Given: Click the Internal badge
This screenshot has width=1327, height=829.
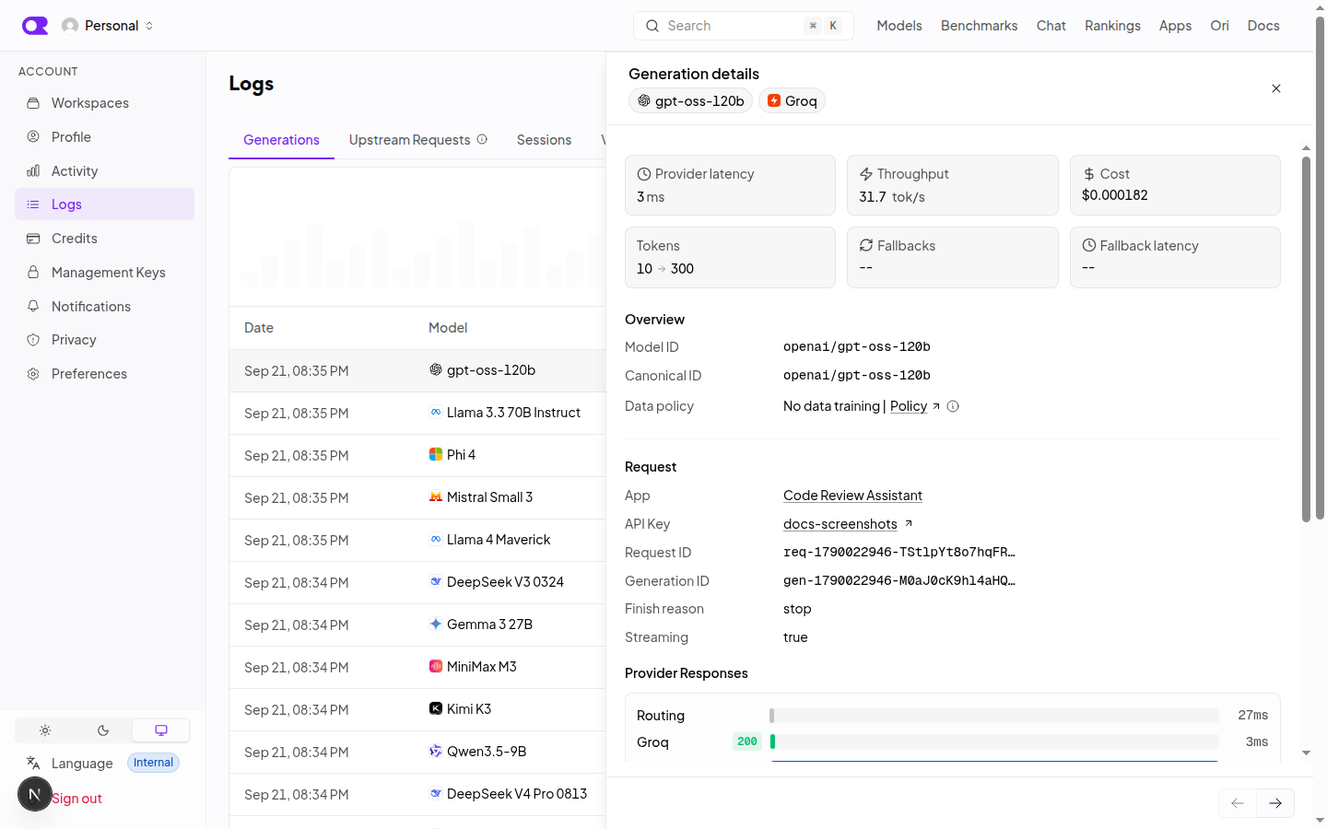Looking at the screenshot, I should coord(153,763).
